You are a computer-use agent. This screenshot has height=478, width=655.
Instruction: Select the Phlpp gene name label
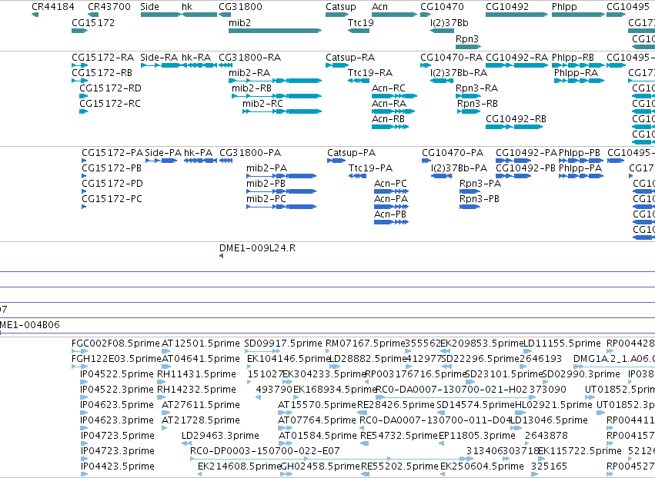click(564, 7)
